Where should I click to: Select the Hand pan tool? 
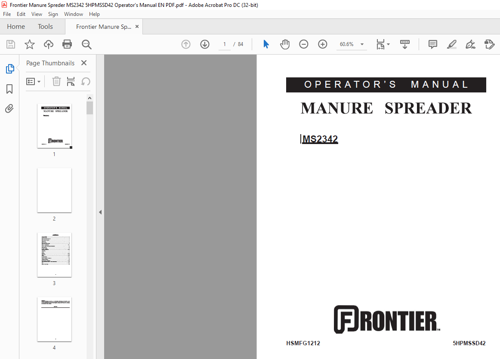(x=285, y=44)
